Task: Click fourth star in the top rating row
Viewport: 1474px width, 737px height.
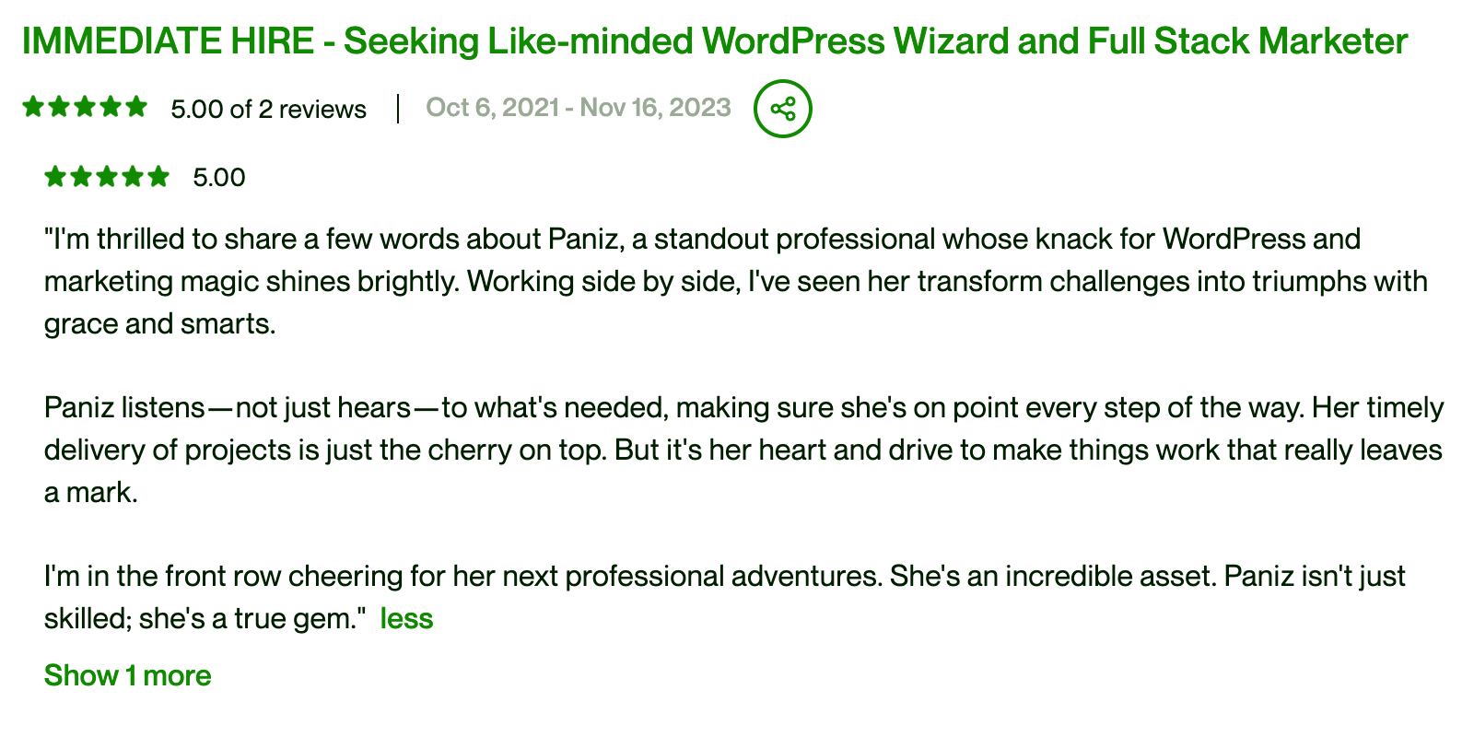Action: coord(111,107)
